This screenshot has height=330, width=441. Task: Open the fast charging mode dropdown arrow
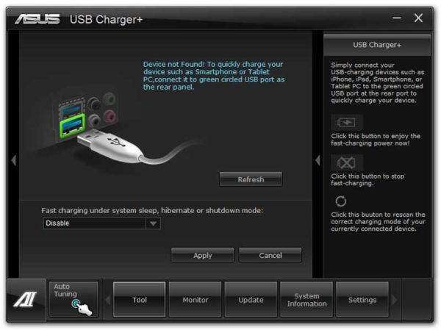coord(153,223)
